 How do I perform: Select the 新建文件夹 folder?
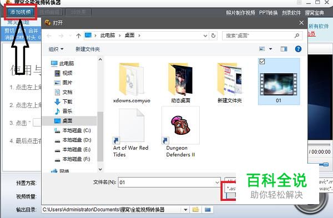[x=230, y=83]
